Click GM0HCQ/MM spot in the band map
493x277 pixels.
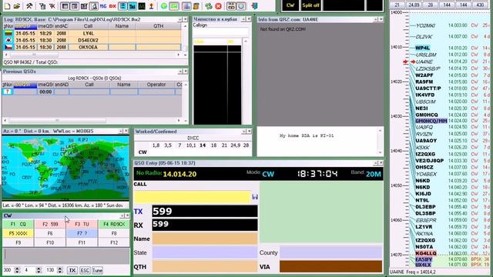(x=431, y=121)
